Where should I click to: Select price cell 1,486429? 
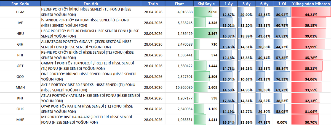pos(179,33)
